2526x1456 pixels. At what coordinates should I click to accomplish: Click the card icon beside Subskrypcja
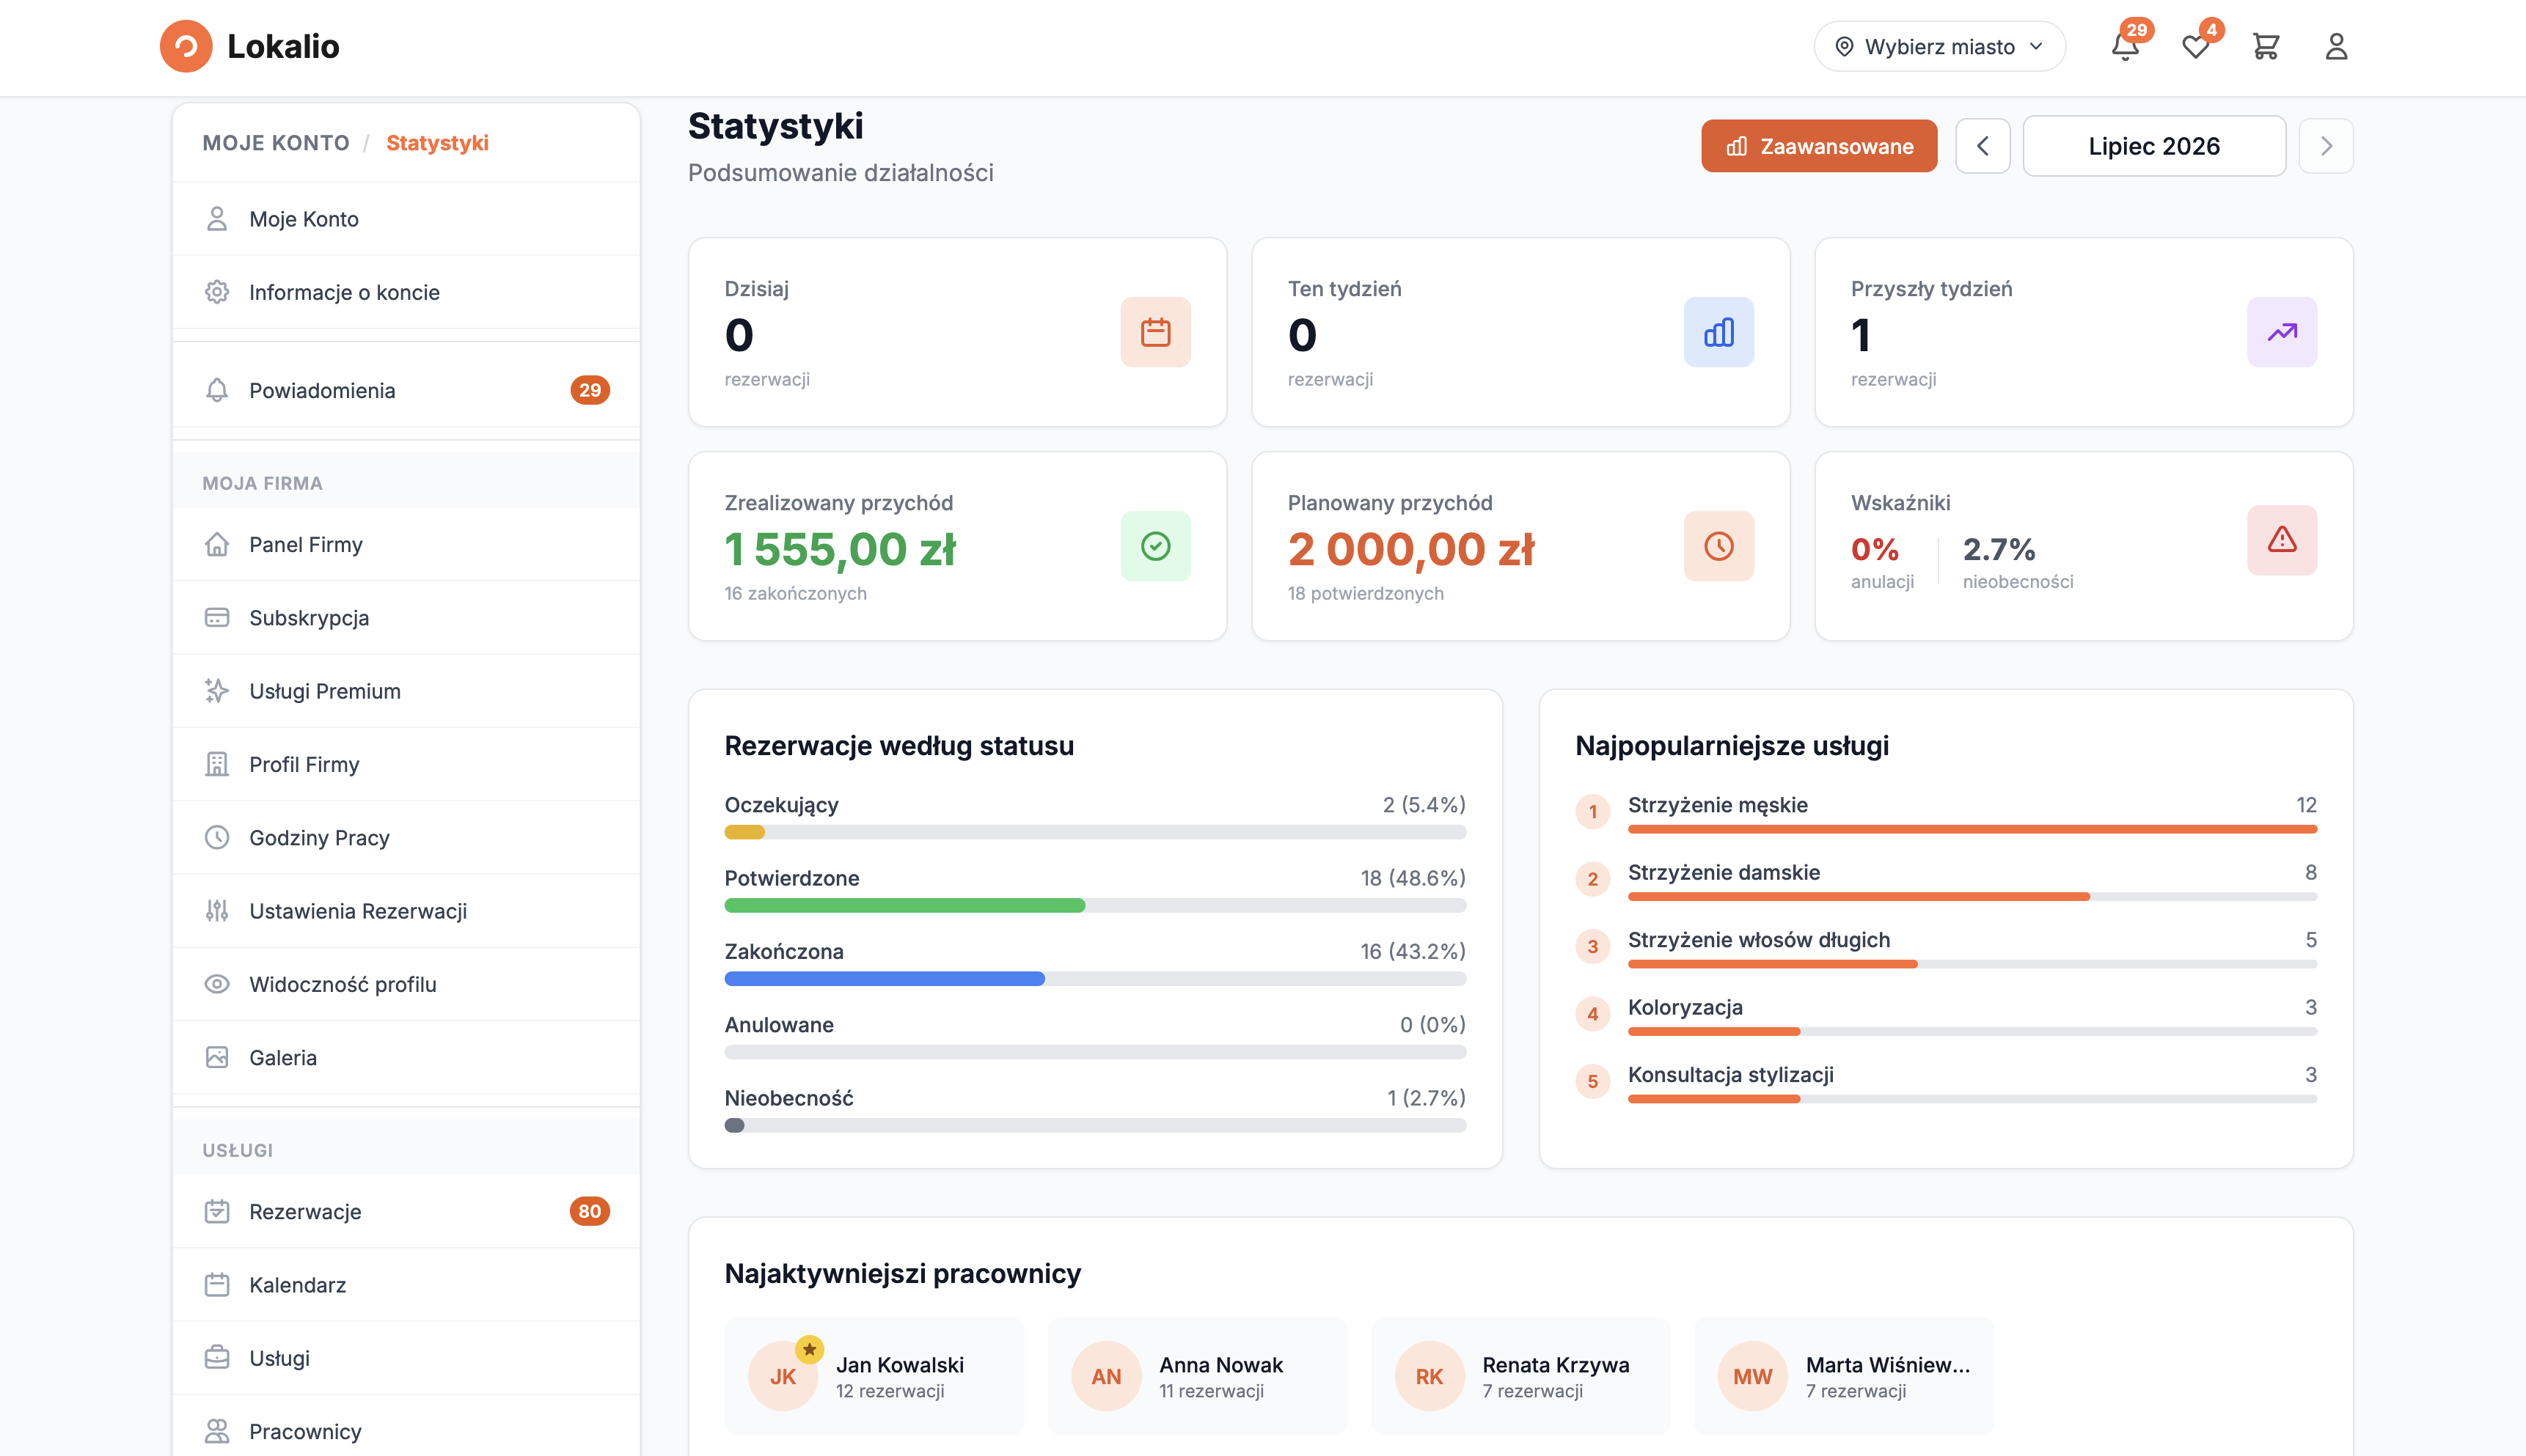(217, 617)
